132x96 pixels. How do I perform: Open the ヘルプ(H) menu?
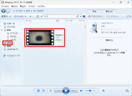(x=41, y=6)
